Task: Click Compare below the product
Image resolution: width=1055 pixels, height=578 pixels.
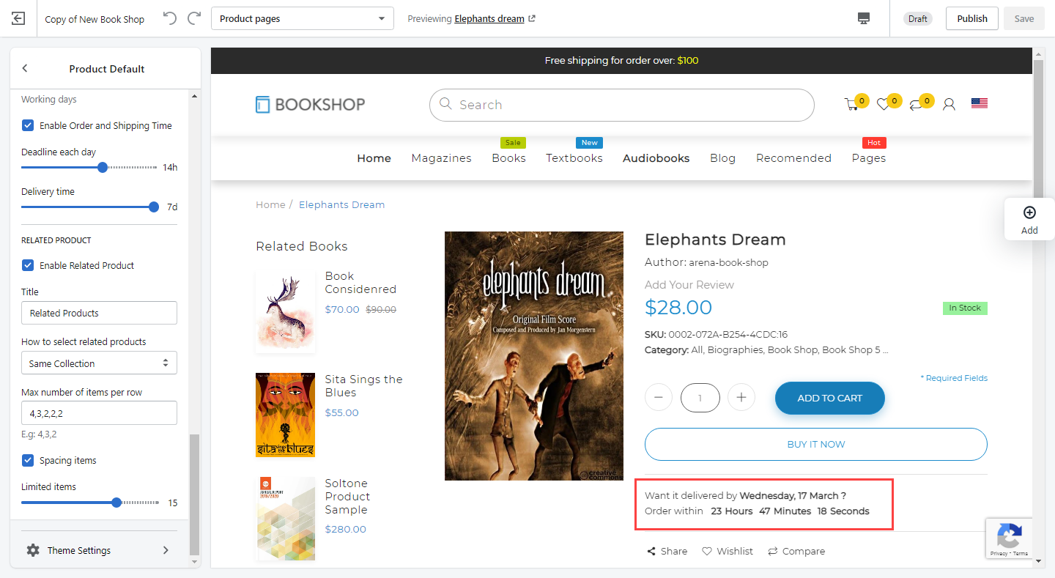Action: coord(796,551)
